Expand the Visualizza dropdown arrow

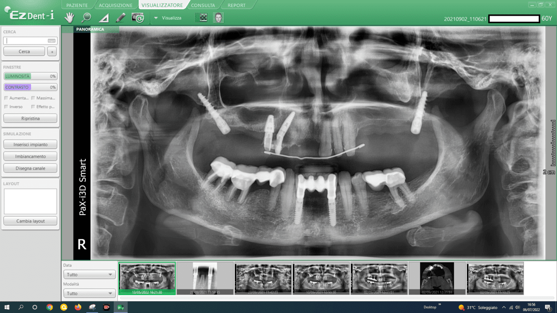[156, 18]
